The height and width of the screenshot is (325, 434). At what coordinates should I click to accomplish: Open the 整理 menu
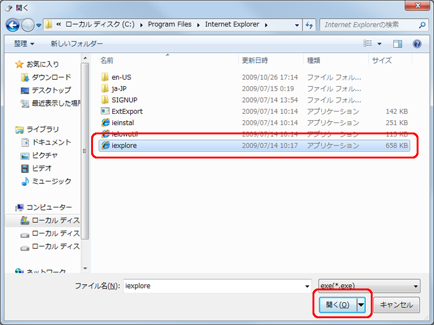point(24,44)
